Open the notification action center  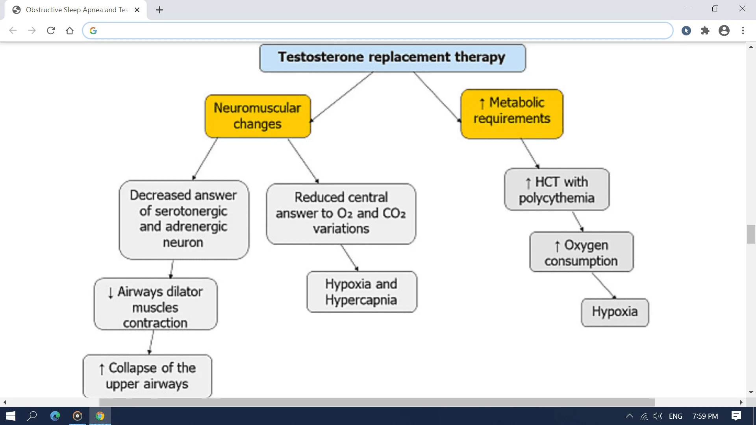(736, 416)
